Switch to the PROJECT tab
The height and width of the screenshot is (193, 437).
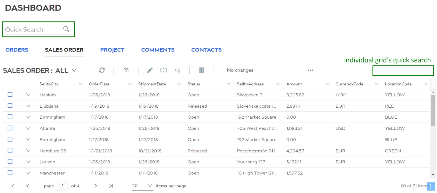[112, 50]
